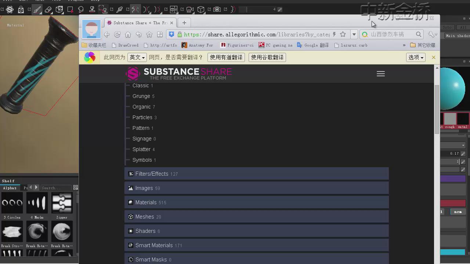Open the DrawCrowd bookmark
470x264 pixels.
[x=125, y=45]
